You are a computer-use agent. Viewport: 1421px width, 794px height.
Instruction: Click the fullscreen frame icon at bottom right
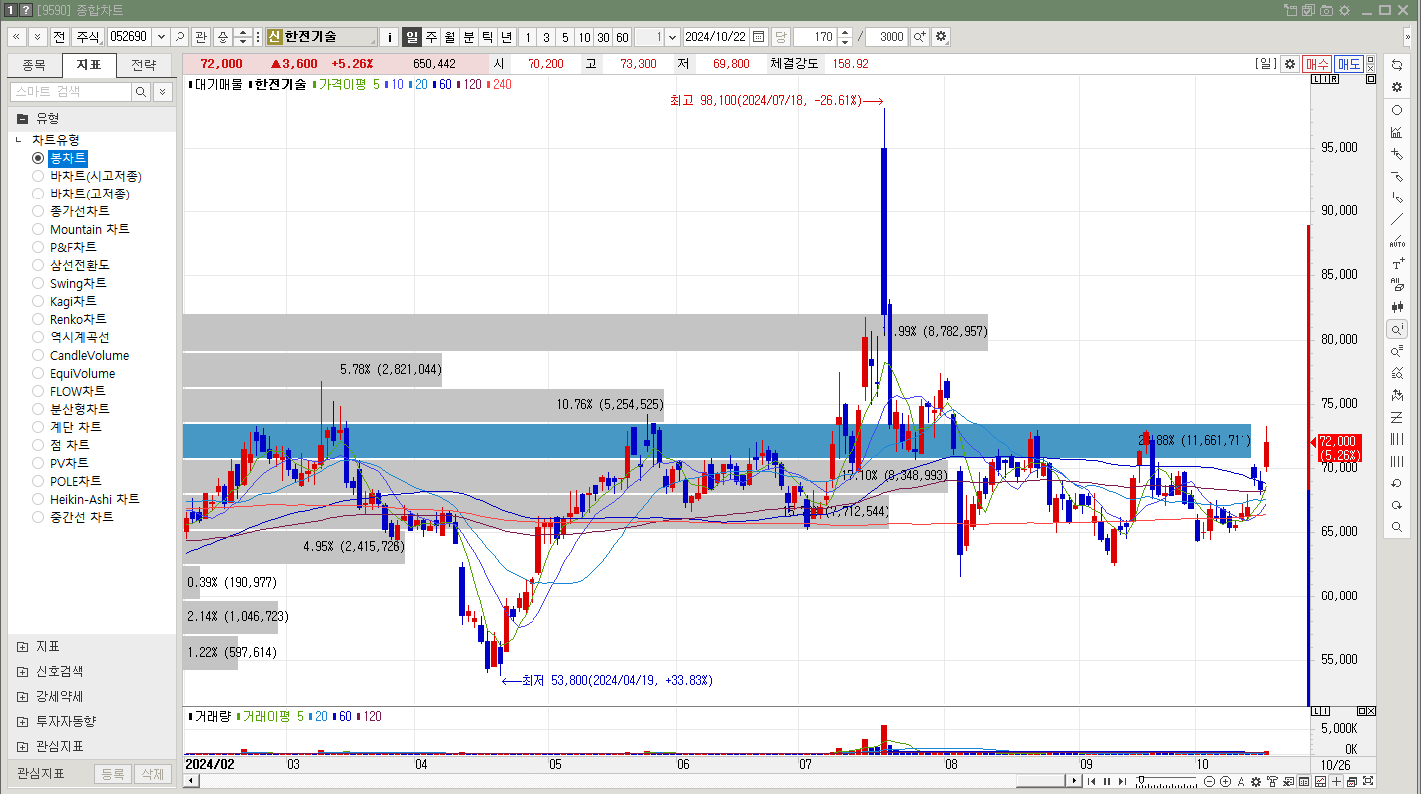coord(1368,782)
